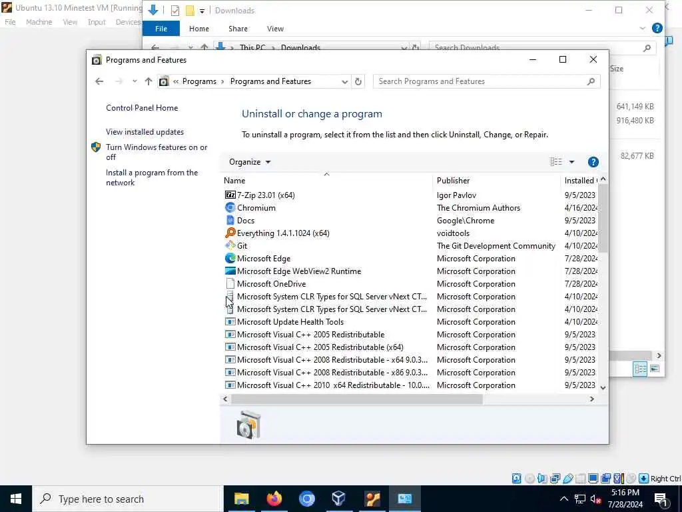Image resolution: width=682 pixels, height=512 pixels.
Task: Click the Git icon in the program list
Action: click(230, 245)
